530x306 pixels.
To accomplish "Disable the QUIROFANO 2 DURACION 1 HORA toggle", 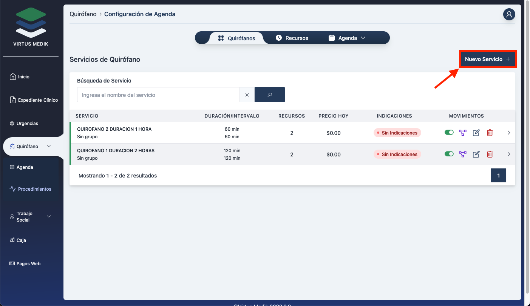I will [x=449, y=132].
